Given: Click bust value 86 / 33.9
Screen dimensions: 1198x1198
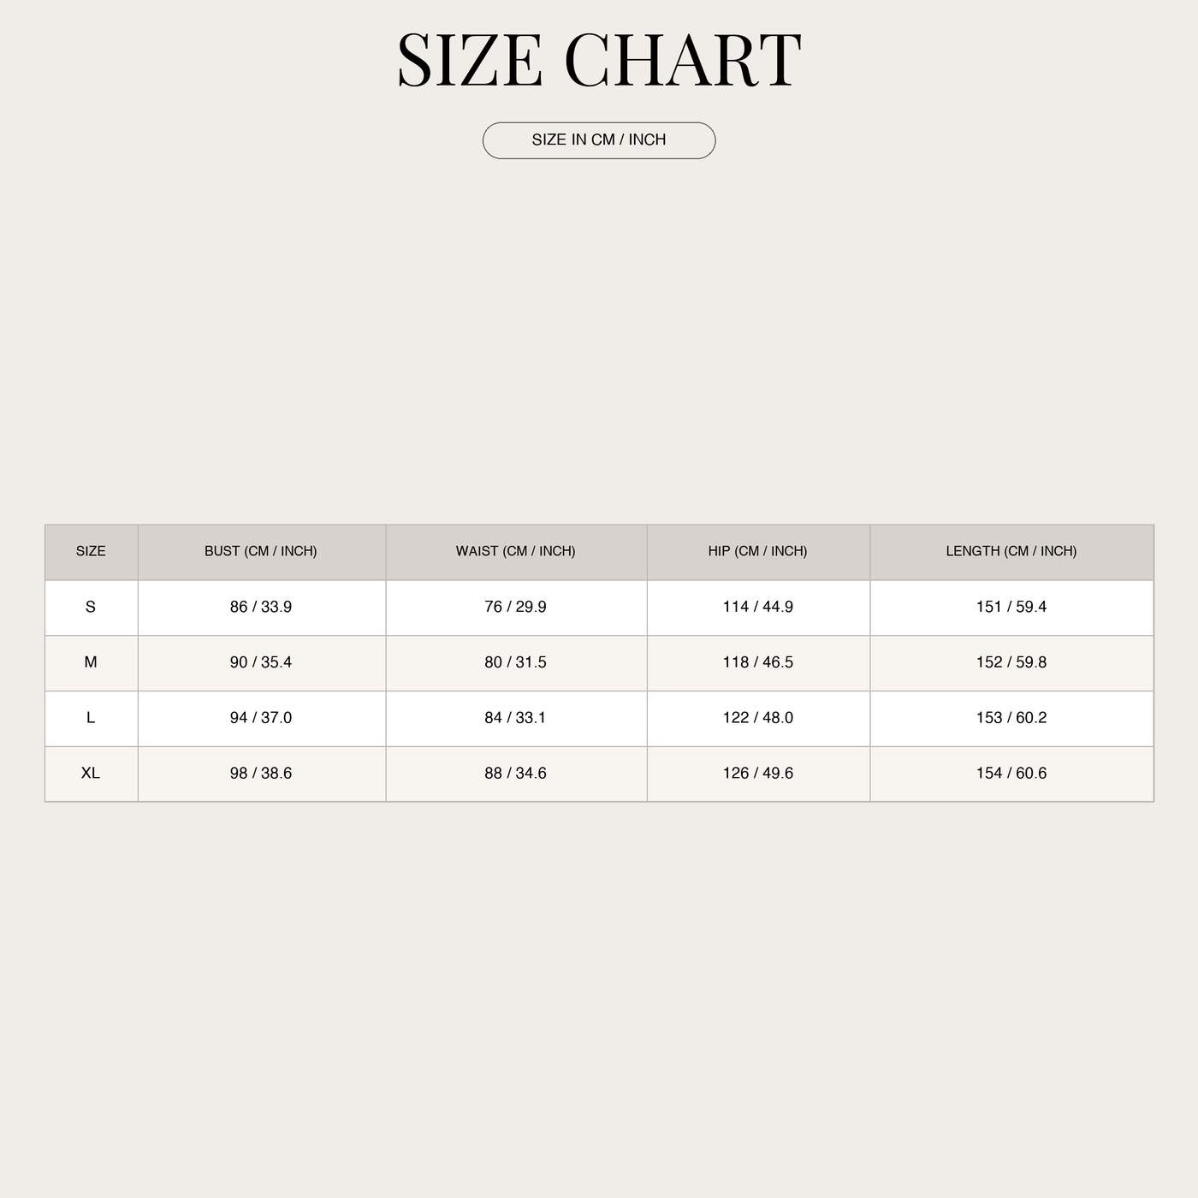Looking at the screenshot, I should tap(261, 607).
